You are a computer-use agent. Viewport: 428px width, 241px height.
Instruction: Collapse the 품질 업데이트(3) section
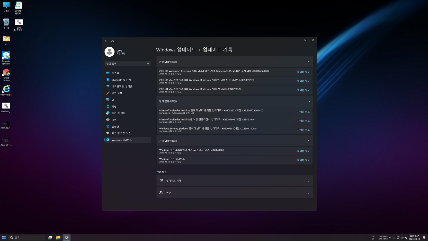point(309,62)
